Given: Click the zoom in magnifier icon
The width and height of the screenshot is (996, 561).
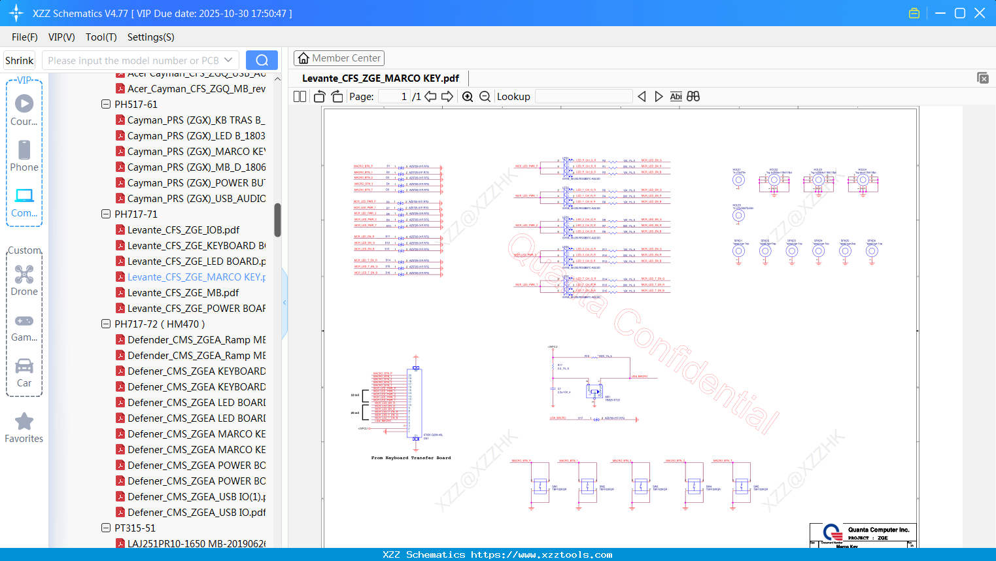Looking at the screenshot, I should click(x=468, y=97).
